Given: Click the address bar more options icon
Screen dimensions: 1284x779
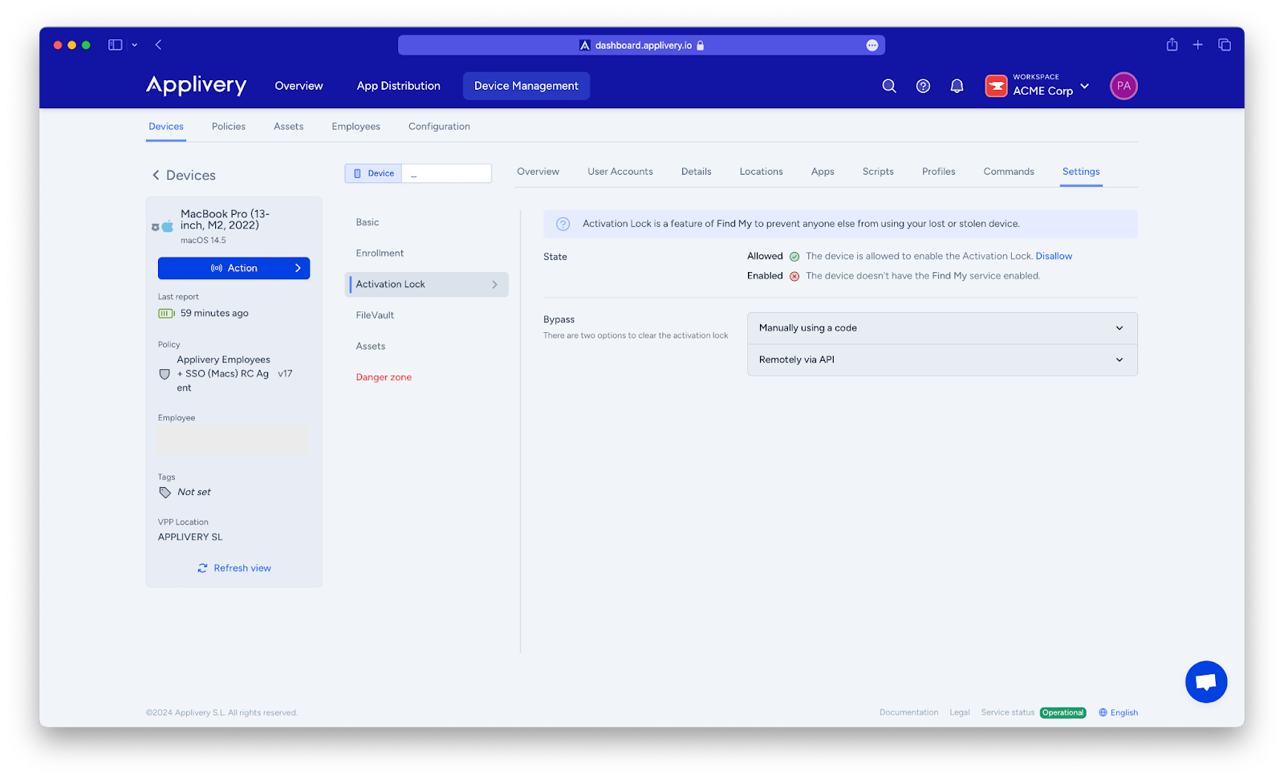Looking at the screenshot, I should 872,45.
